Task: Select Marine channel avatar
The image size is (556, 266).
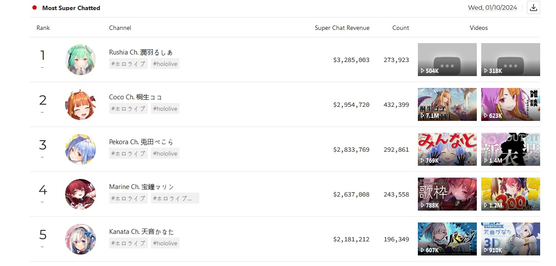Action: pos(80,194)
